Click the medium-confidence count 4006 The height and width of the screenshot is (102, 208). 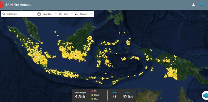point(96,95)
